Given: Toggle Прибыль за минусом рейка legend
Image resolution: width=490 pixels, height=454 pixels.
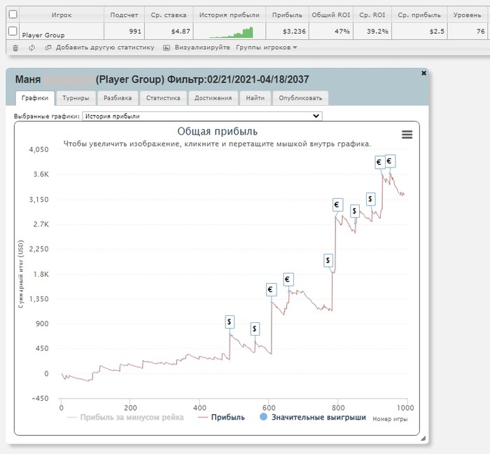Looking at the screenshot, I should point(125,418).
